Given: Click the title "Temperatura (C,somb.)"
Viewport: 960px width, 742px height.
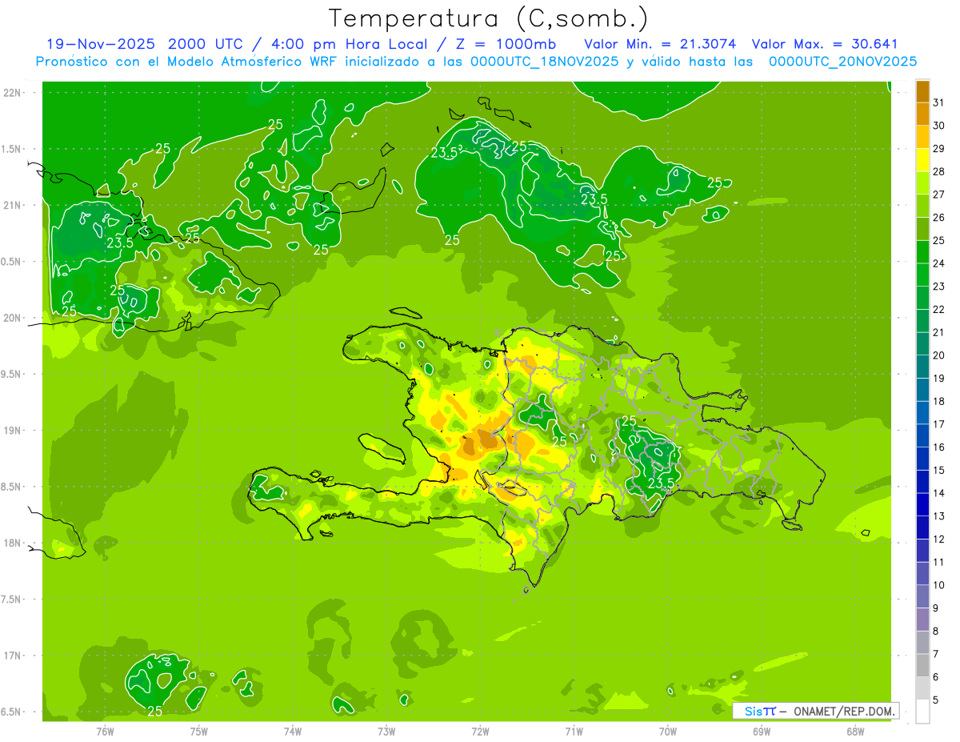Looking at the screenshot, I should point(489,18).
